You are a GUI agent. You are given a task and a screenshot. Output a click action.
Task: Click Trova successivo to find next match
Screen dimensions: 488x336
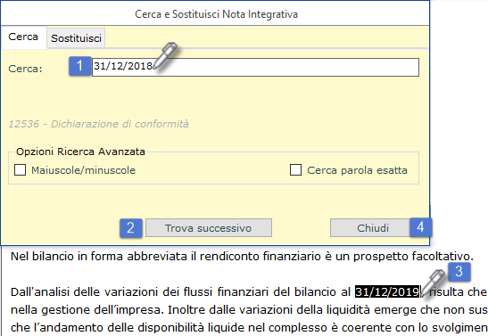[209, 228]
